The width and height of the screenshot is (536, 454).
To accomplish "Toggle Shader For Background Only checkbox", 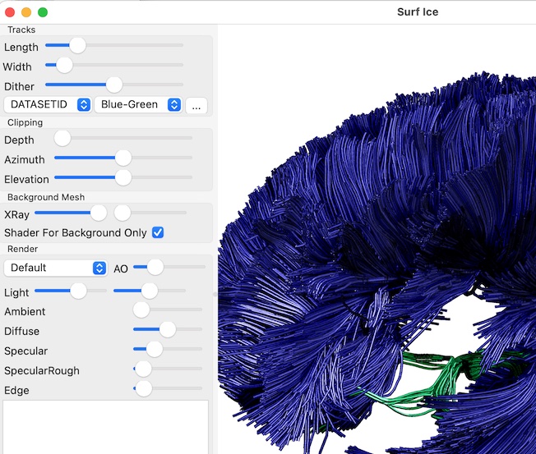I will pyautogui.click(x=158, y=232).
